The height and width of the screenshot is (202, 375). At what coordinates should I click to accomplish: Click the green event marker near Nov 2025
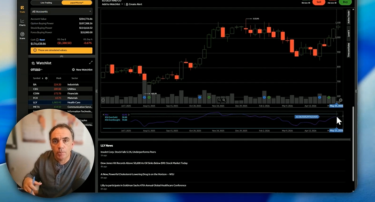(209, 97)
